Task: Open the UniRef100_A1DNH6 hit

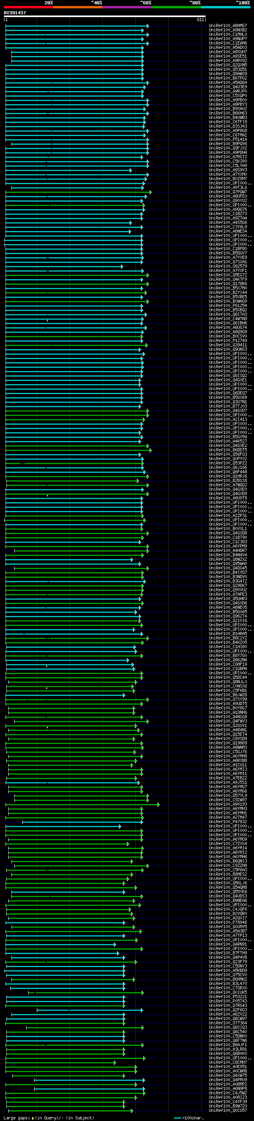Action: coord(228,712)
